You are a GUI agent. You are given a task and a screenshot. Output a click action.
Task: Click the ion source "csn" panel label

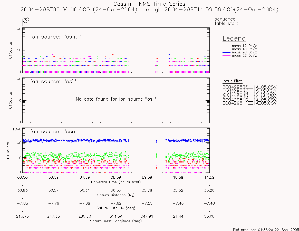[x=54, y=131]
